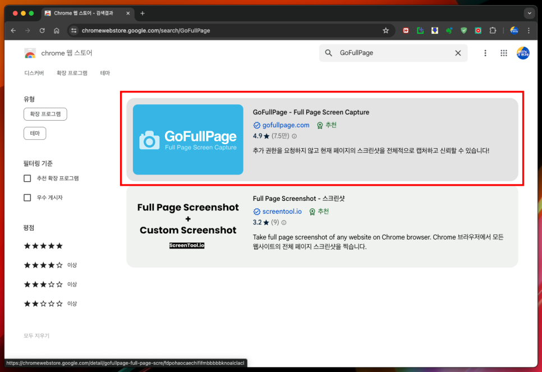Go to the 확장 프로그램 nav tab
Image resolution: width=542 pixels, height=372 pixels.
tap(72, 73)
